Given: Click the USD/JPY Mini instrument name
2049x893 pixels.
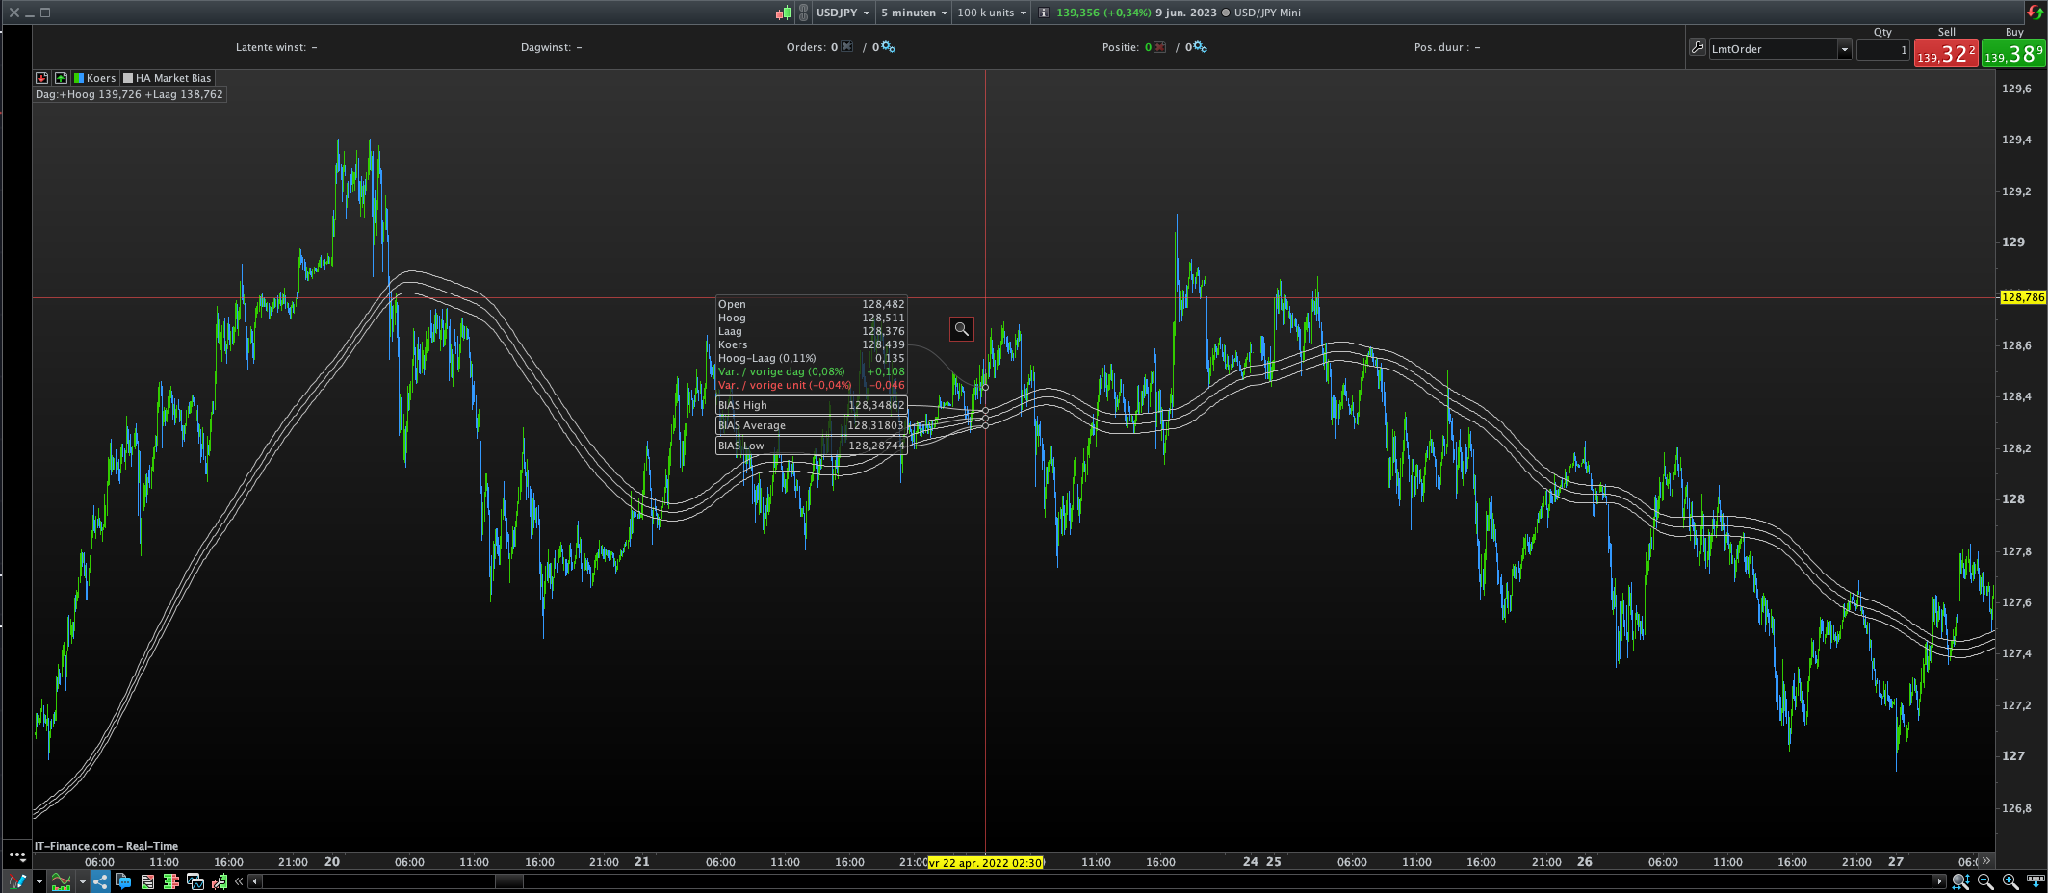Looking at the screenshot, I should coord(1267,13).
